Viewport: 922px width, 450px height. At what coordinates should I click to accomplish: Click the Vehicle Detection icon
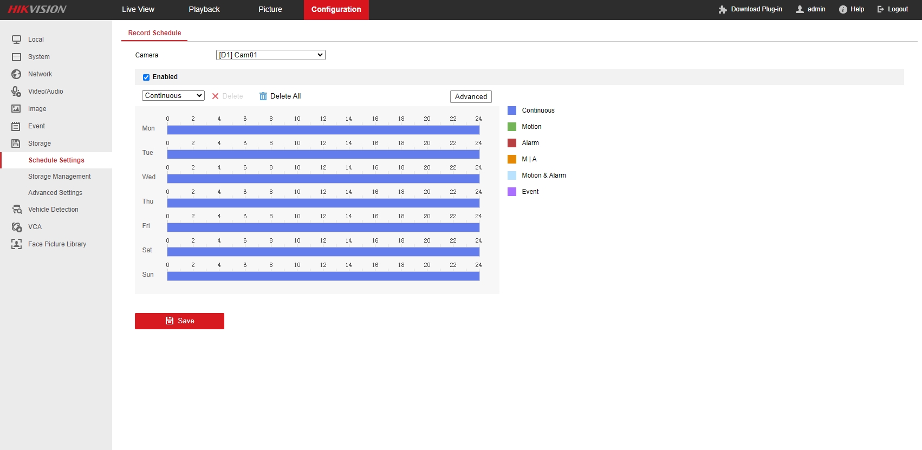pos(17,210)
